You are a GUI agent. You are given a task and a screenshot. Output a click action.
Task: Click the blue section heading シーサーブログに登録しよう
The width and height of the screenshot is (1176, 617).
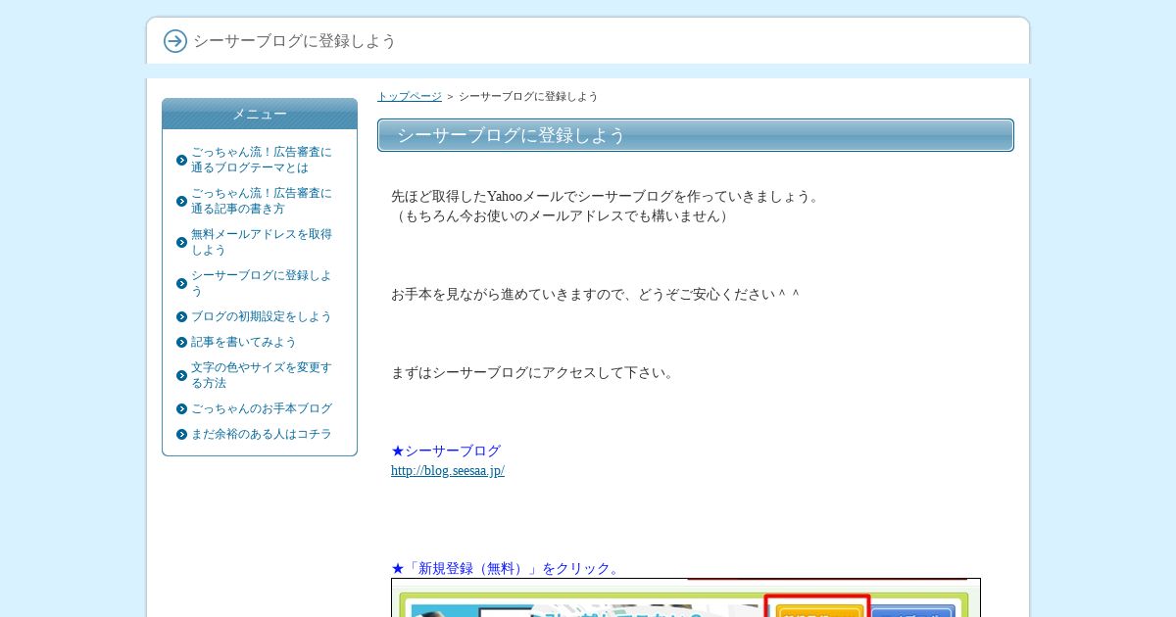pos(696,135)
